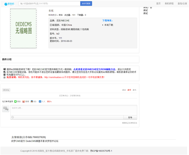Log in with the WeChat icon
The width and height of the screenshot is (189, 155).
(15, 102)
